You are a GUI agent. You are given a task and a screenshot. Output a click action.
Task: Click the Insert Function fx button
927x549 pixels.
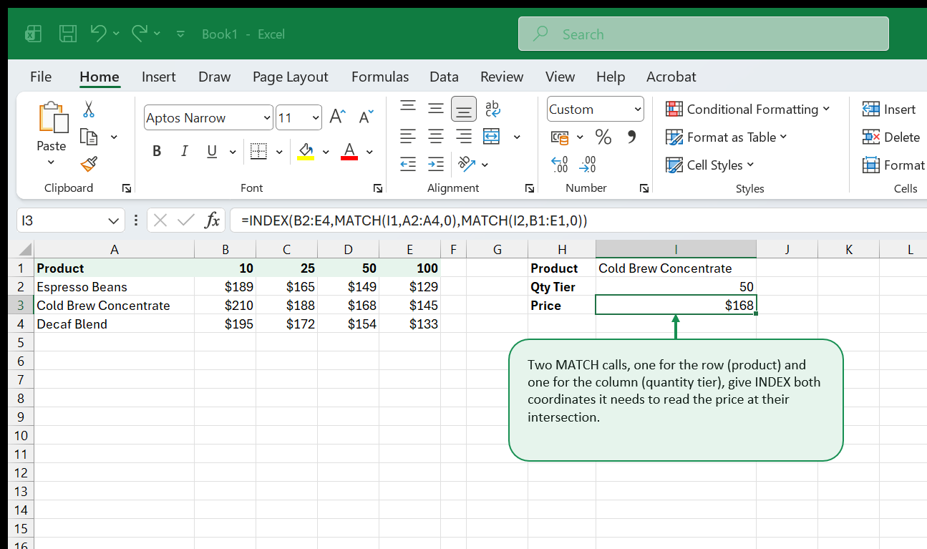point(212,220)
